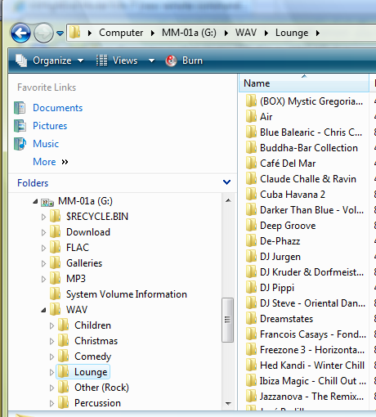Navigate to WAV in the breadcrumb
The width and height of the screenshot is (376, 417).
click(x=246, y=33)
